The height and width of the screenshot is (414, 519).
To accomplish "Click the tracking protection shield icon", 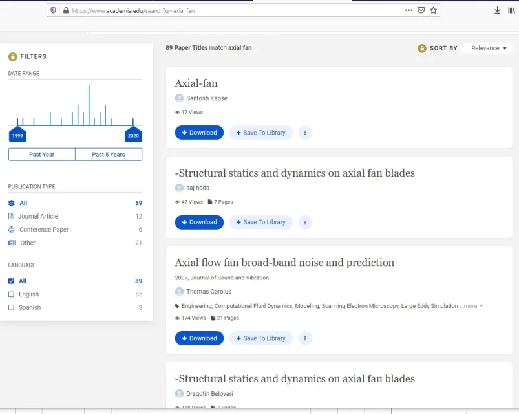I will [53, 10].
